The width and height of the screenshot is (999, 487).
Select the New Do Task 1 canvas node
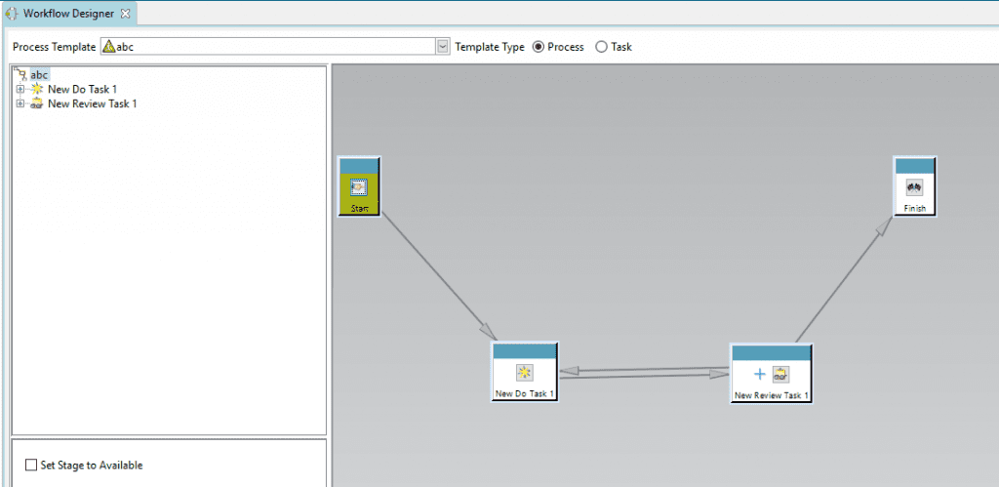(x=525, y=372)
